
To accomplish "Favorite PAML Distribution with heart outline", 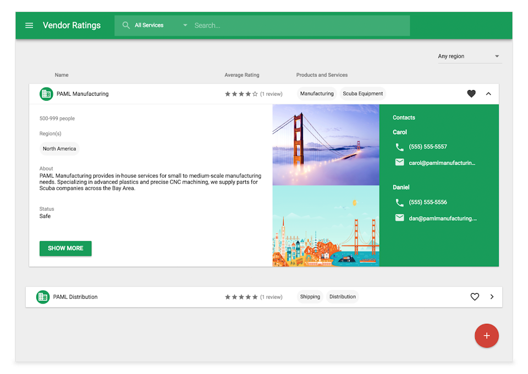I will pyautogui.click(x=475, y=296).
